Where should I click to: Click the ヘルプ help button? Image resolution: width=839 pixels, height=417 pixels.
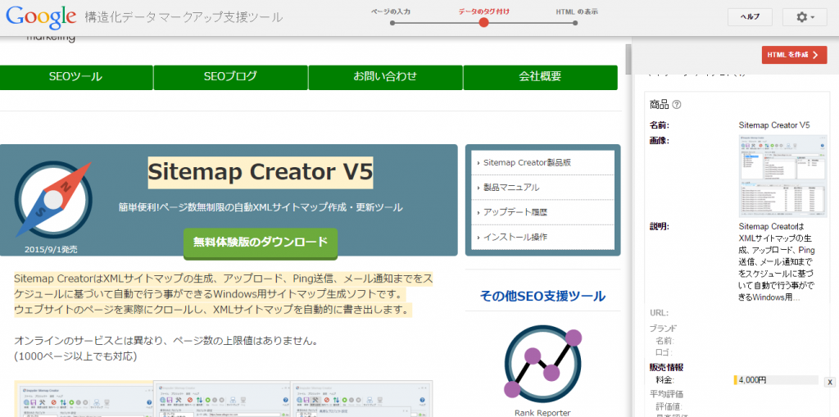tap(750, 17)
